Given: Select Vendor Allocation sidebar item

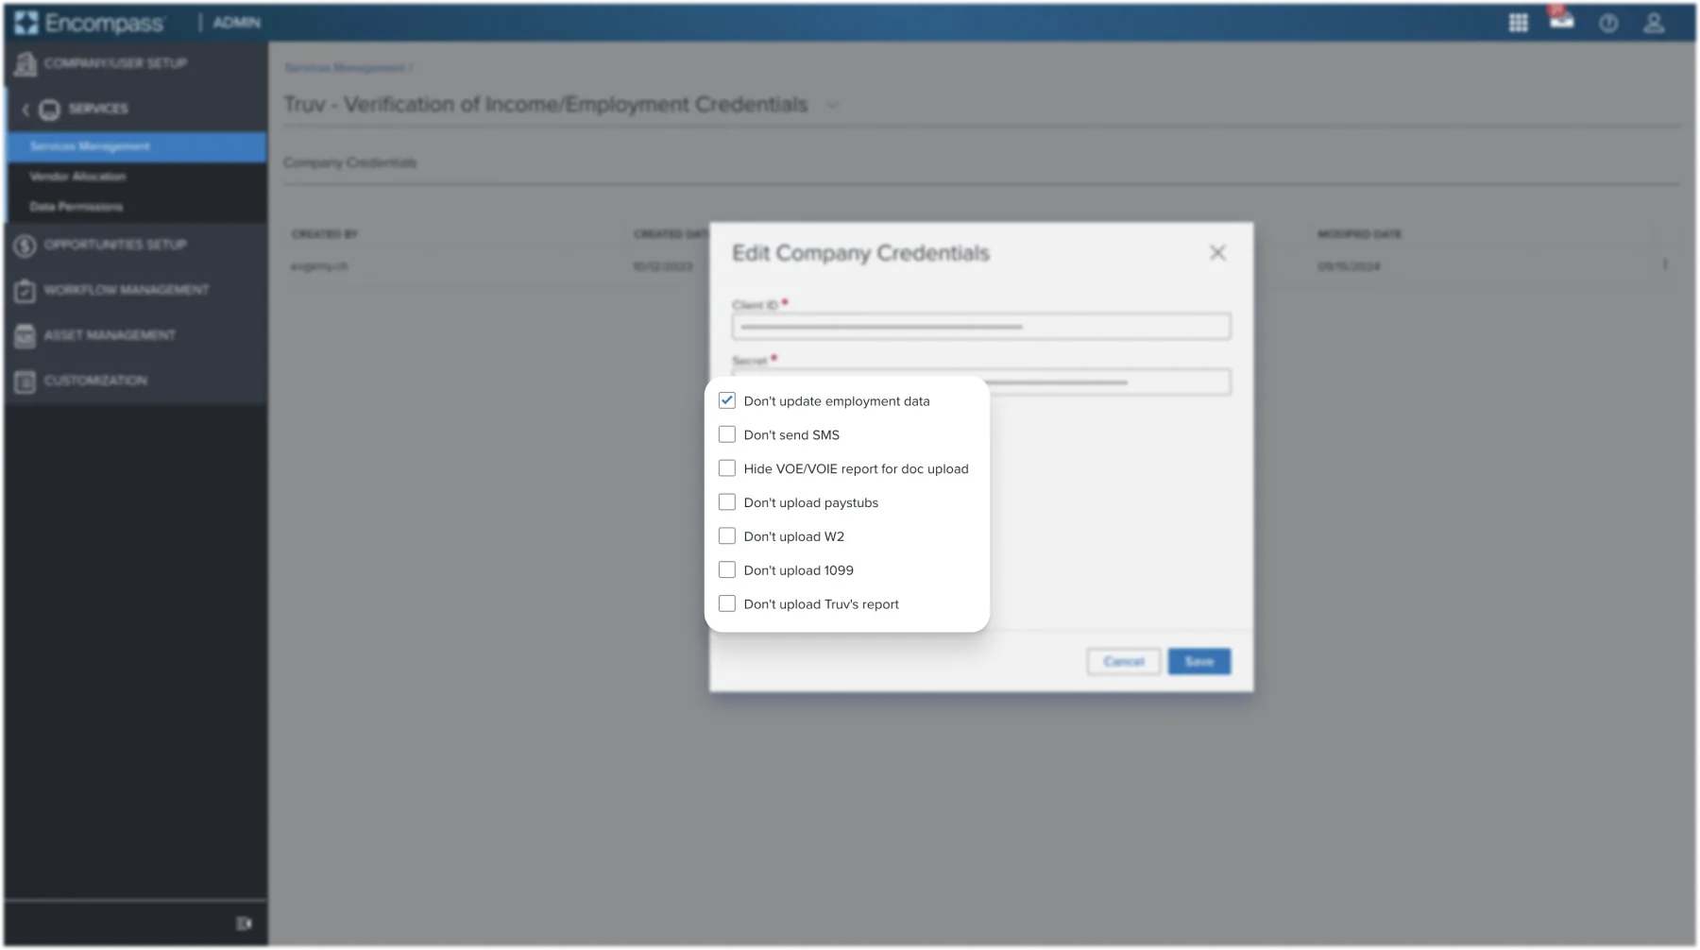Looking at the screenshot, I should (136, 177).
